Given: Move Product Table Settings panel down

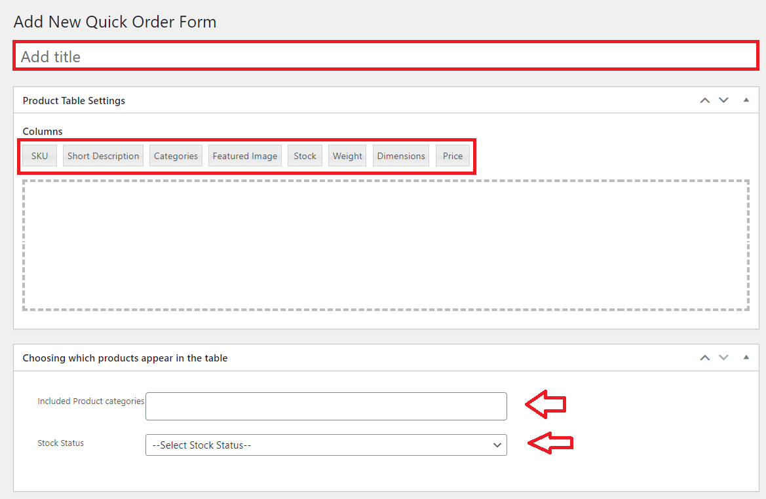Looking at the screenshot, I should click(x=723, y=100).
